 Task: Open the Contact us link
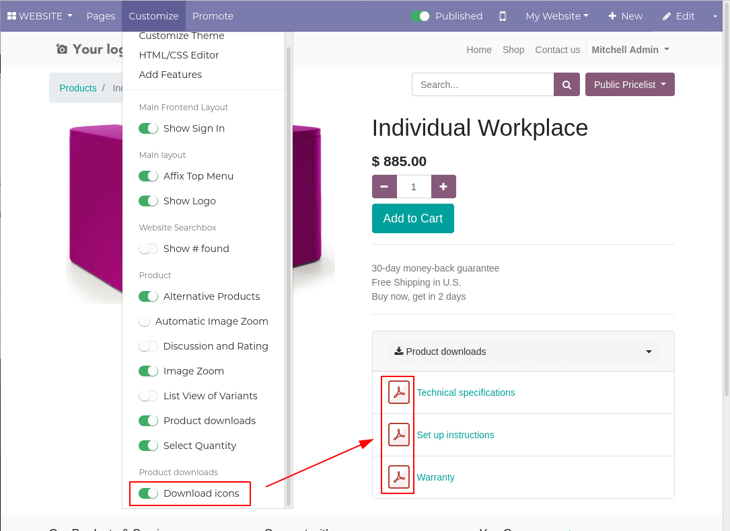(558, 50)
